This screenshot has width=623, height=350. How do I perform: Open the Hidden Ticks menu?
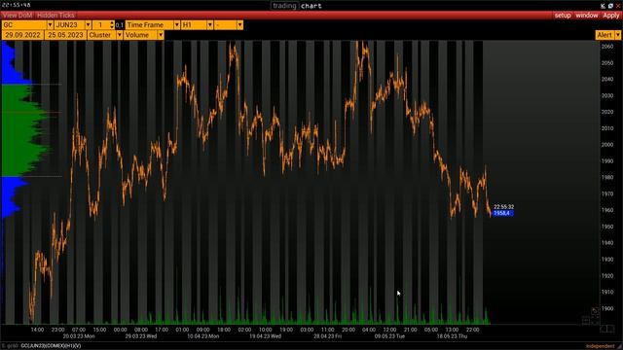[x=55, y=16]
